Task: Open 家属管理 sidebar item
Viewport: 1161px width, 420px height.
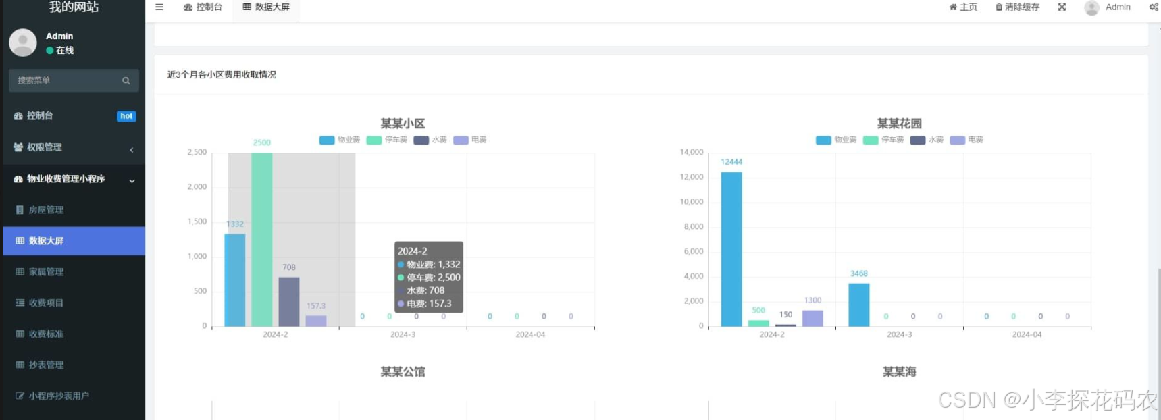Action: pyautogui.click(x=74, y=272)
